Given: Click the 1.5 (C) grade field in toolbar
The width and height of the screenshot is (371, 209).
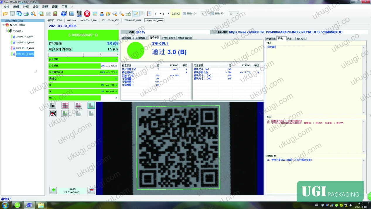Looking at the screenshot, I should tap(176, 13).
